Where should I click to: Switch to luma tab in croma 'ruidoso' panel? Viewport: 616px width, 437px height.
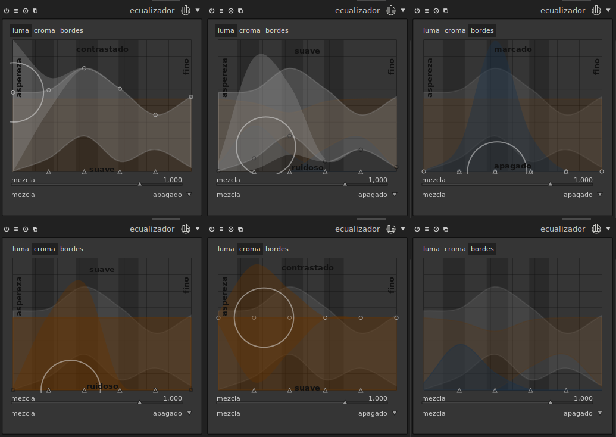[20, 249]
